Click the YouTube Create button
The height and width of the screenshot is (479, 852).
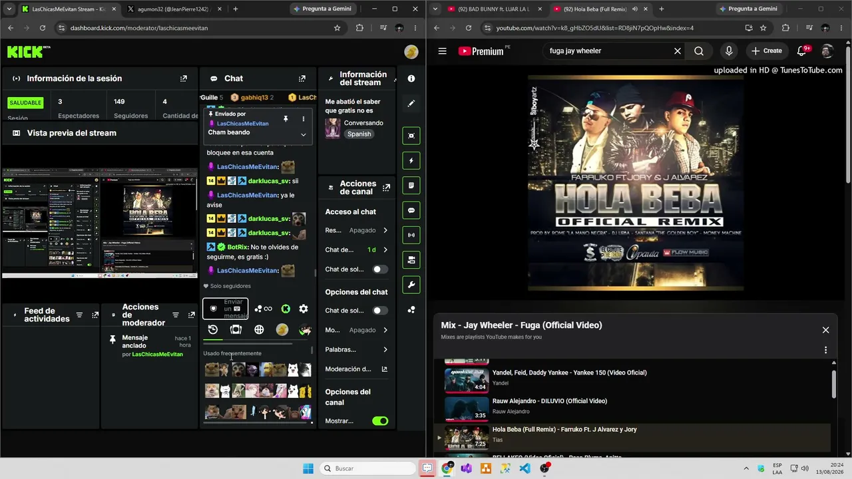(766, 51)
